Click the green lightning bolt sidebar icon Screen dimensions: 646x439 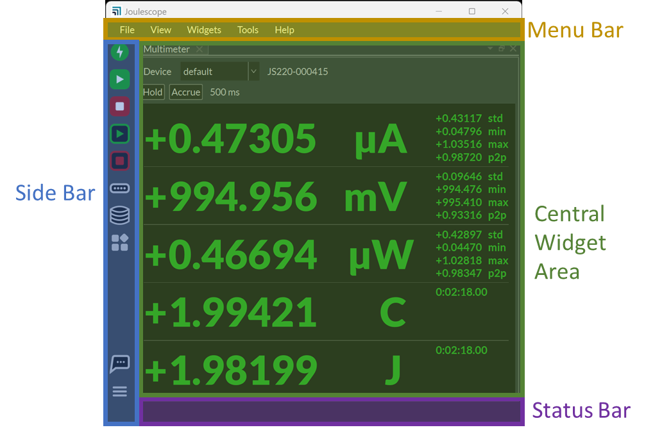click(120, 53)
